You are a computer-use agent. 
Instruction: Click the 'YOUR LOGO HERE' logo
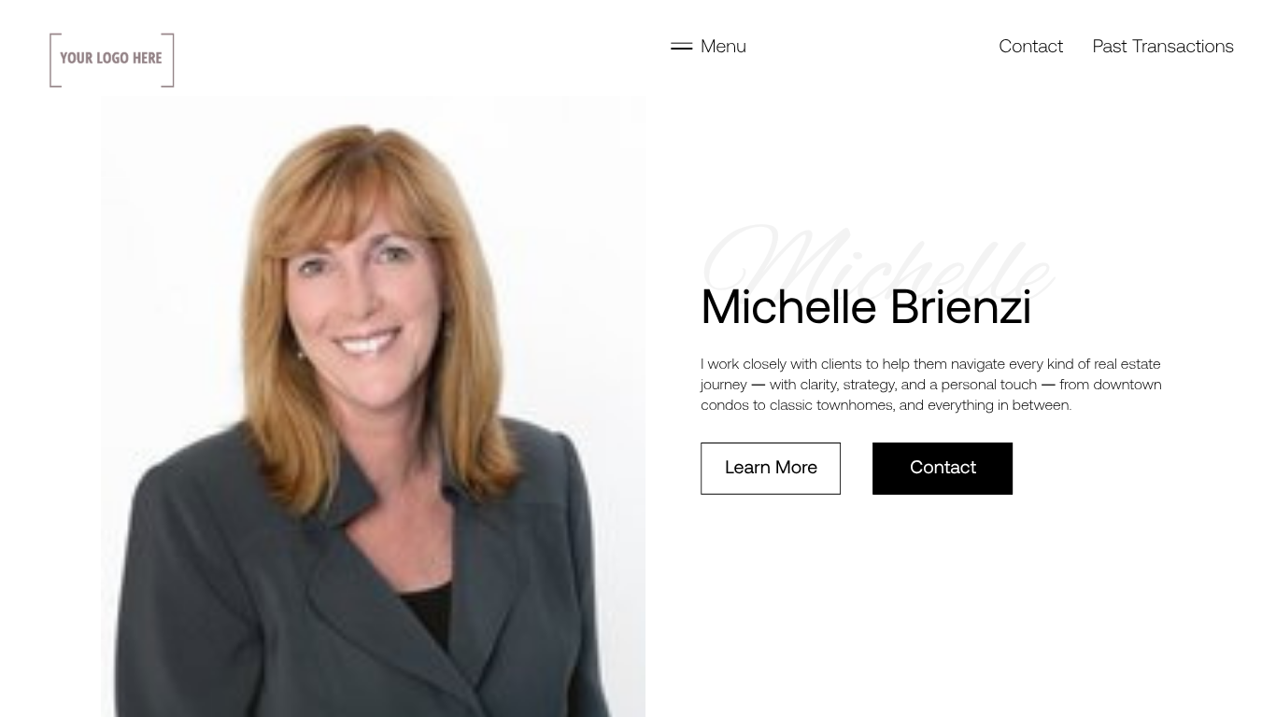[x=112, y=60]
